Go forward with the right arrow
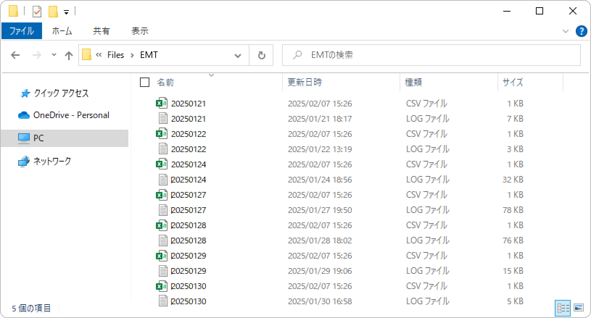Image resolution: width=591 pixels, height=318 pixels. (x=37, y=55)
